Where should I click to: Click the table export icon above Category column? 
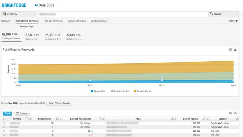click(x=230, y=113)
